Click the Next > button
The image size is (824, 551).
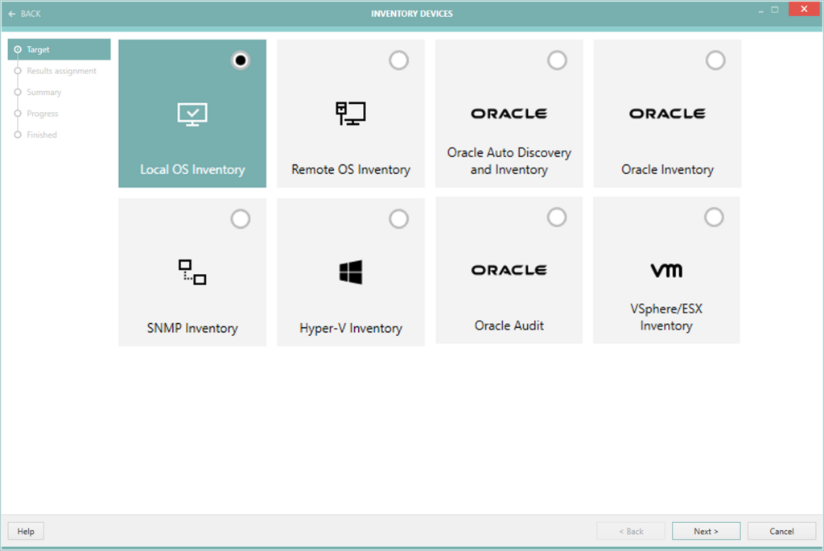[706, 531]
